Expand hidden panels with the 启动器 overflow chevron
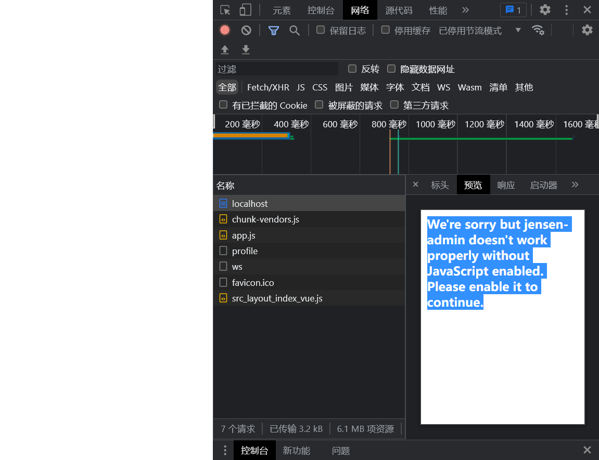This screenshot has height=460, width=599. click(575, 185)
